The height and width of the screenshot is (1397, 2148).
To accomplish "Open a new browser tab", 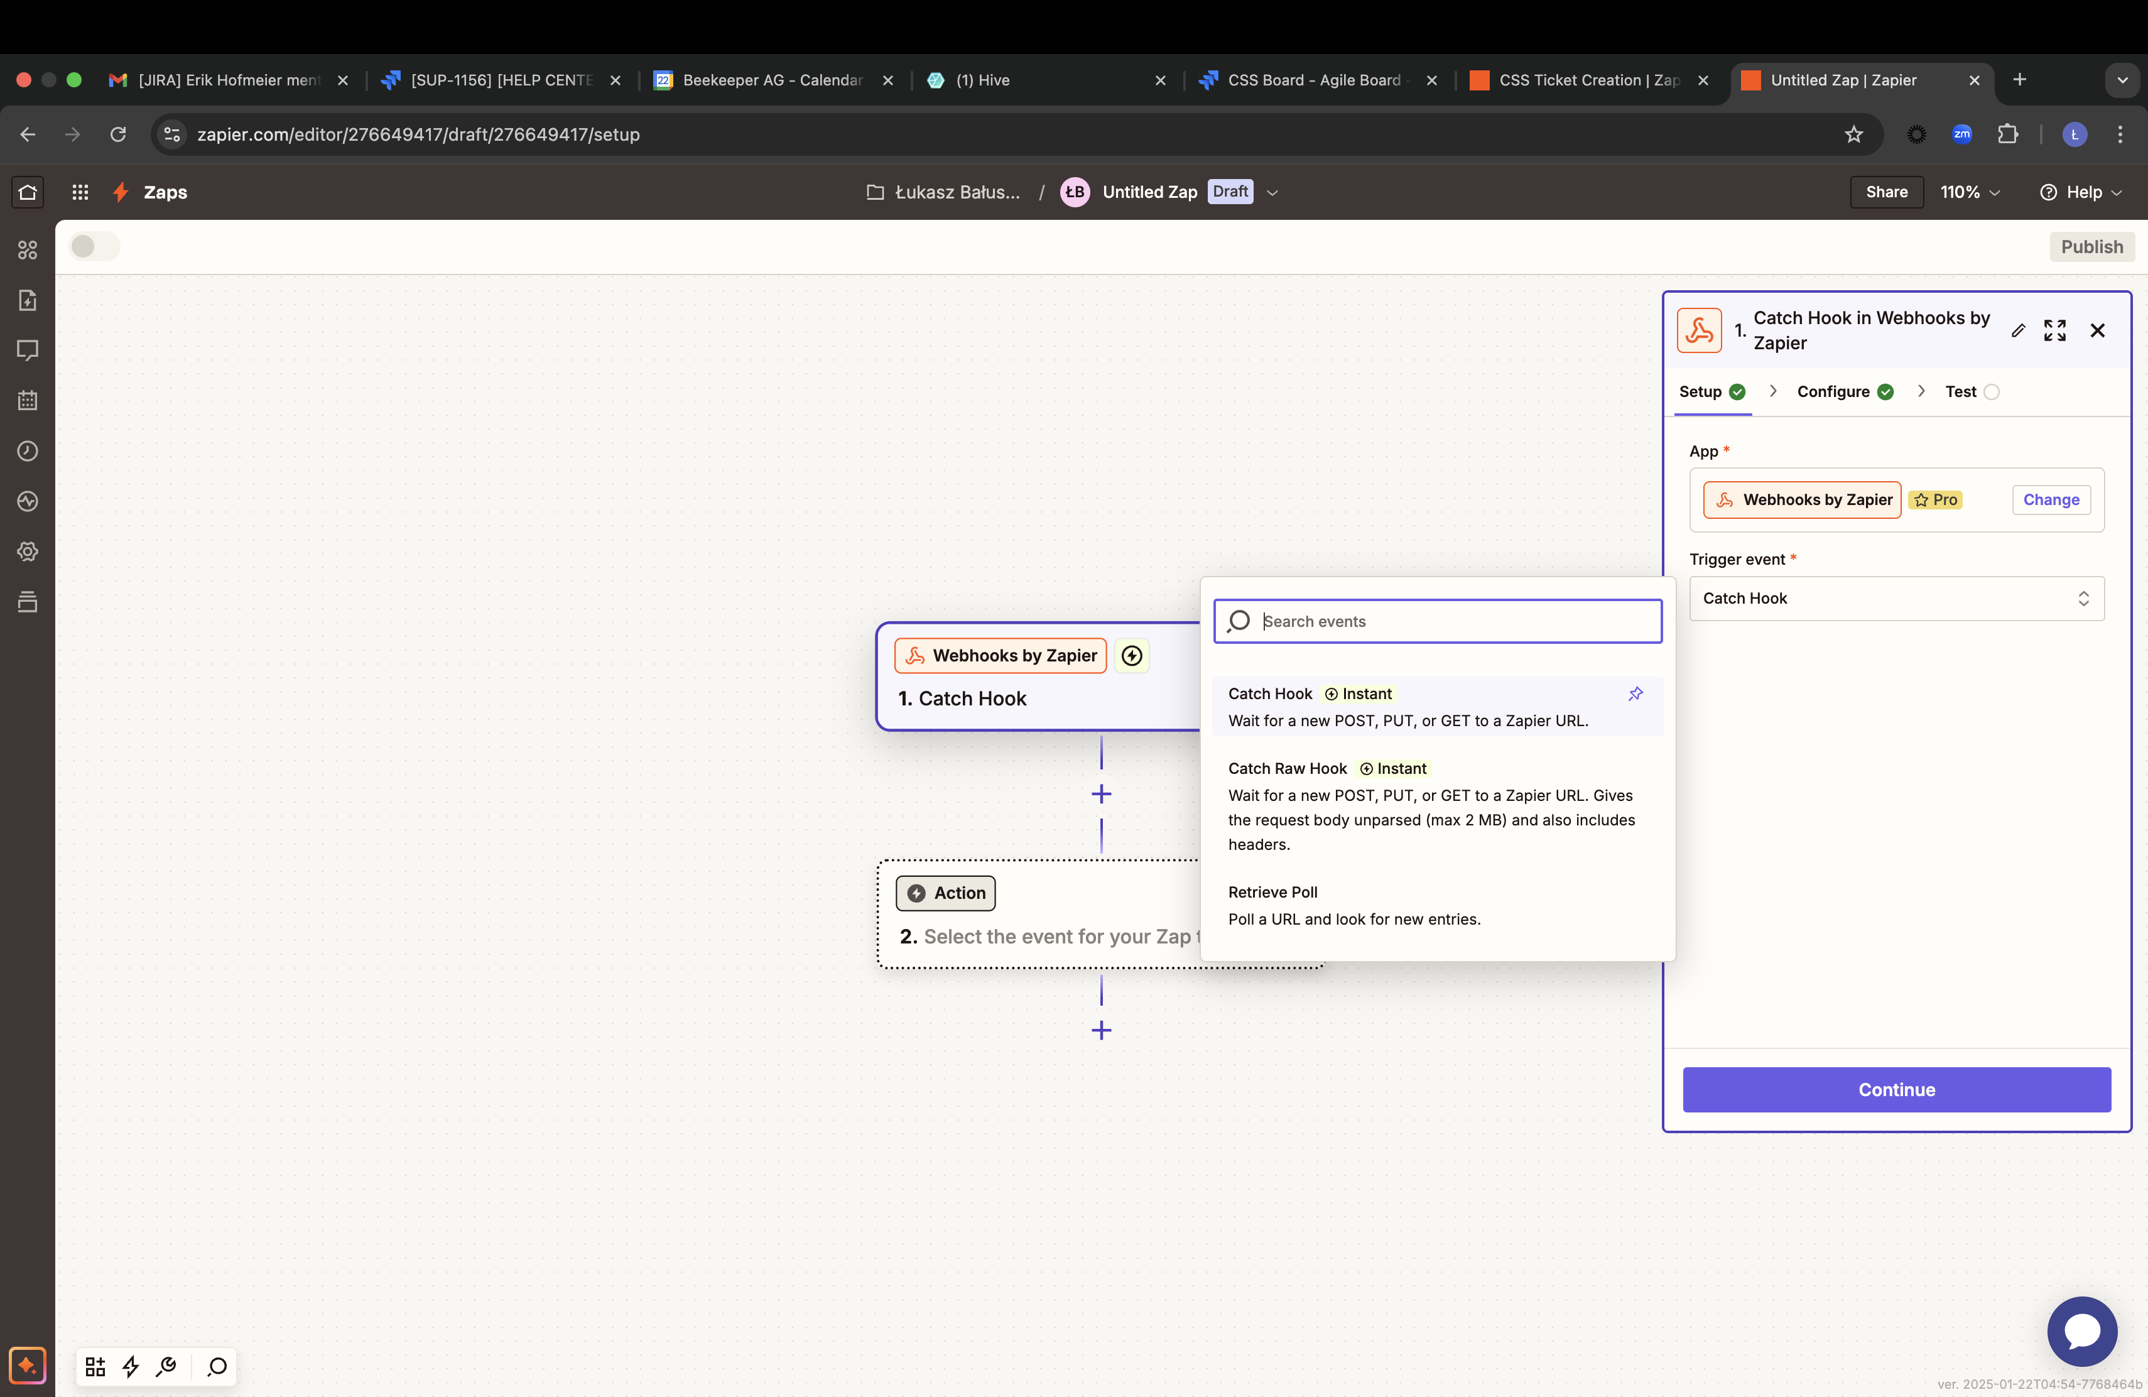I will [2019, 80].
